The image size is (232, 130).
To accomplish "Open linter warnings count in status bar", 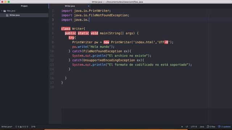I will coord(22,127).
